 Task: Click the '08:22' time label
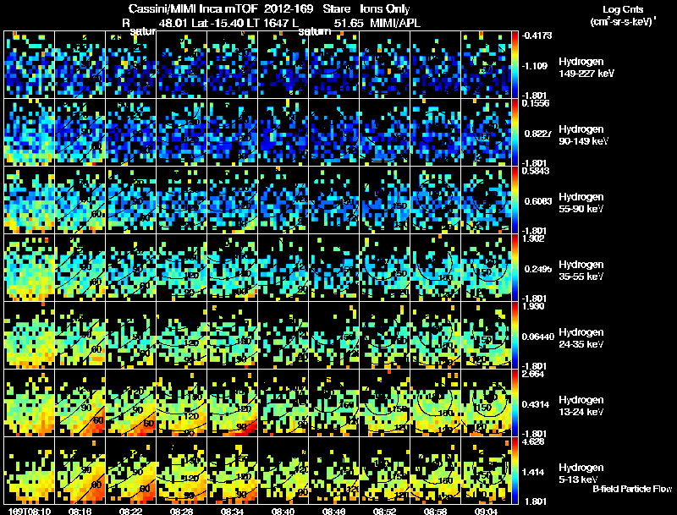pos(131,511)
